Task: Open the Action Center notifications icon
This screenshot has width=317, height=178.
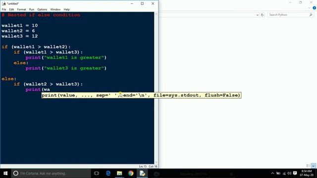Action: pos(295,174)
